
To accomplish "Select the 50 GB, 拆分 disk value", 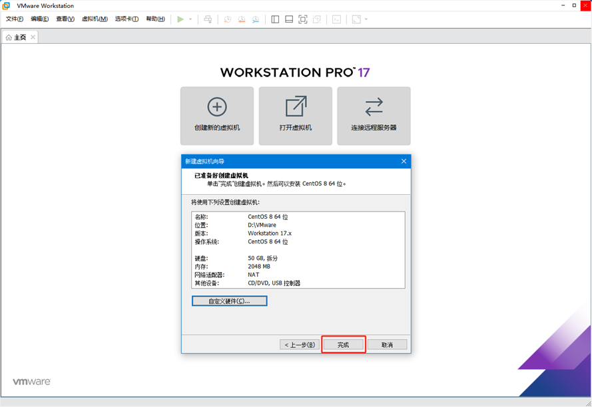I will (x=263, y=258).
